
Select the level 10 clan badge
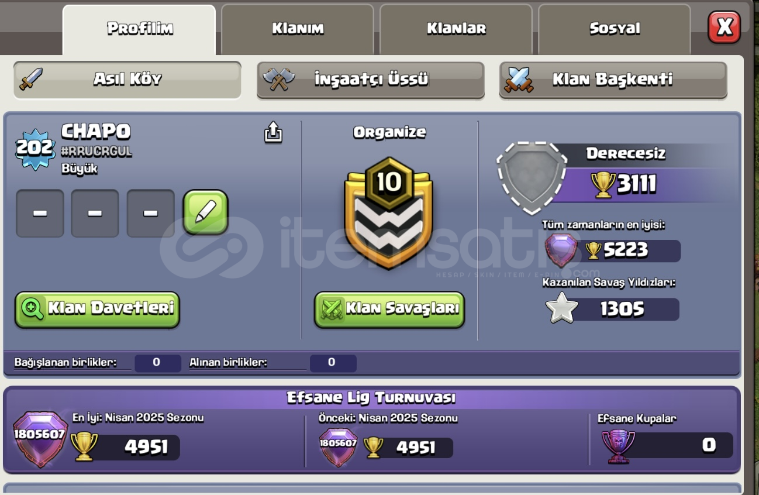pos(389,213)
